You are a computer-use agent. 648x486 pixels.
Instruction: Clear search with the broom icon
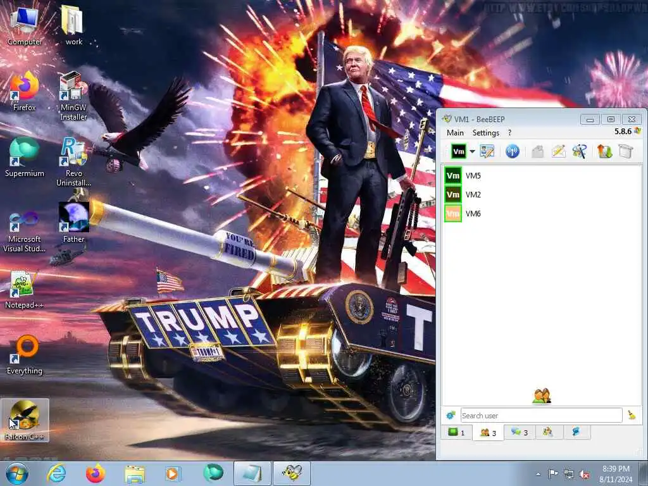632,415
